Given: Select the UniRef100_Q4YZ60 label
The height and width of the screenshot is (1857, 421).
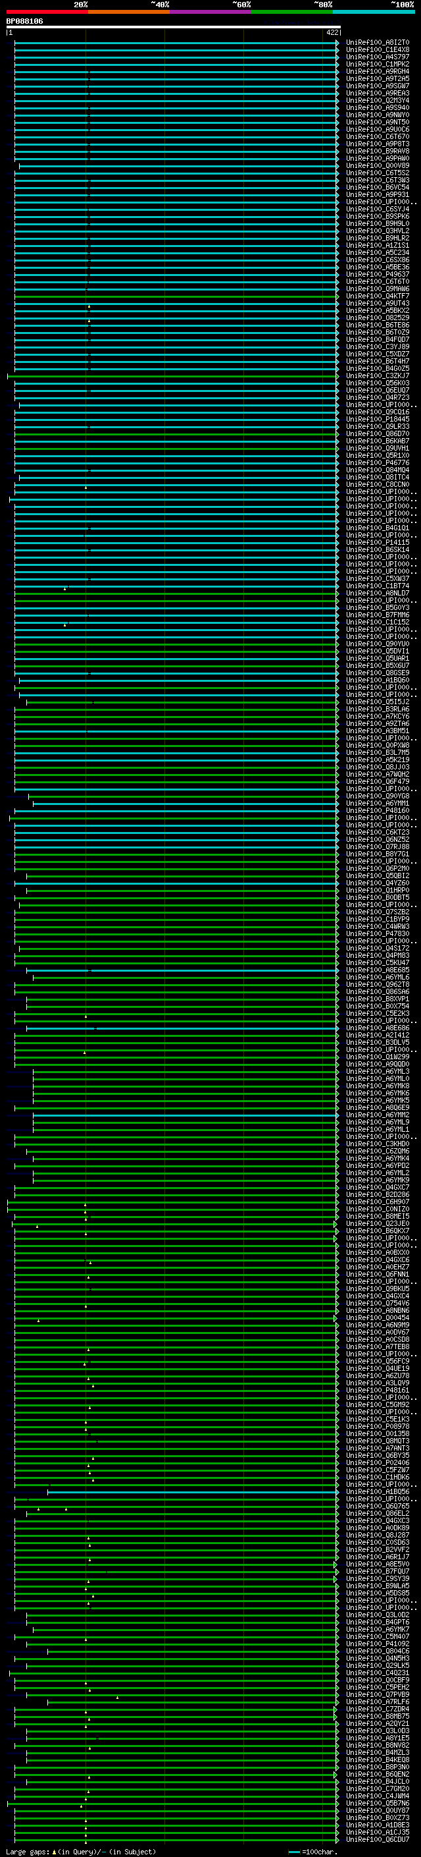Looking at the screenshot, I should 378,883.
